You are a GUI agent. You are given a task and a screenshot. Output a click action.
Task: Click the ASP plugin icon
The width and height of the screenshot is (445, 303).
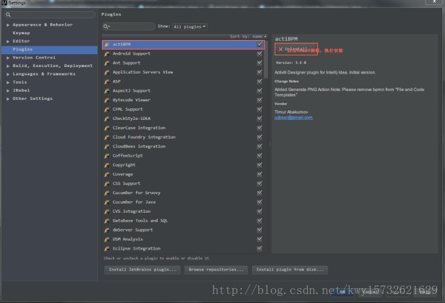coord(106,81)
